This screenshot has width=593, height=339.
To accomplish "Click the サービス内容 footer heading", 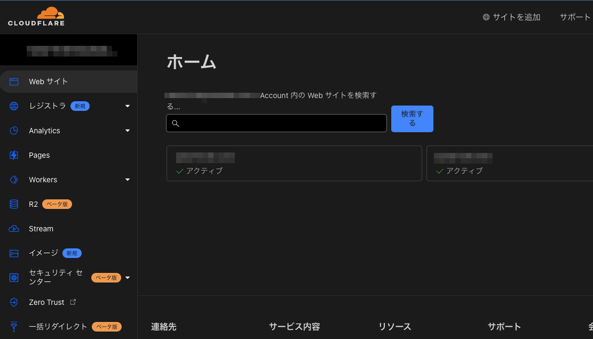I will [295, 327].
